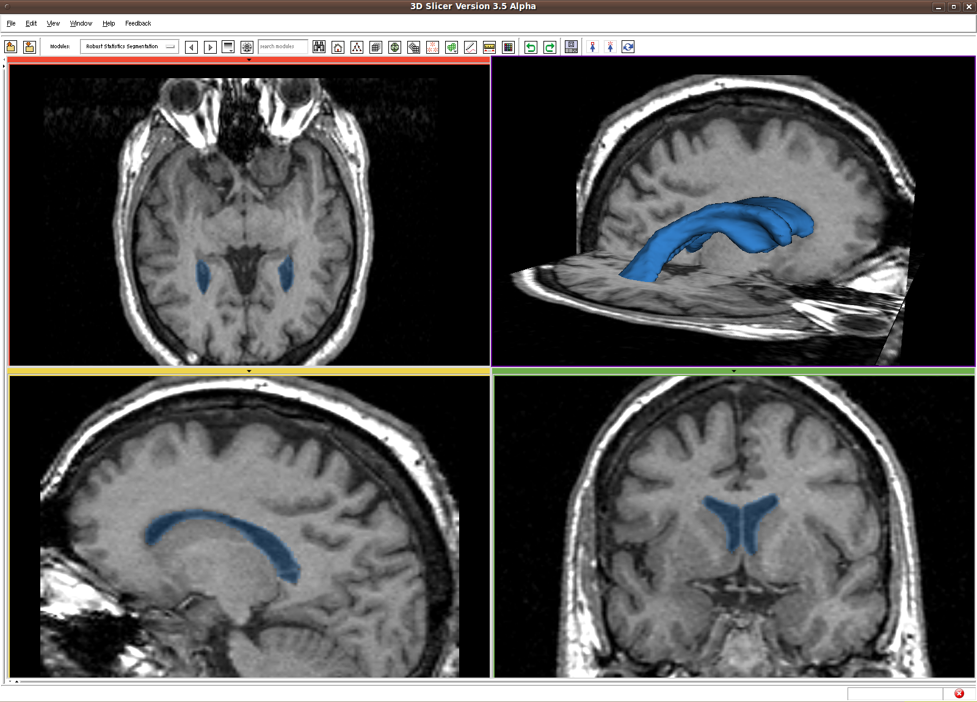Viewport: 977px width, 702px height.
Task: Enable pick mouse mode
Action: 592,47
